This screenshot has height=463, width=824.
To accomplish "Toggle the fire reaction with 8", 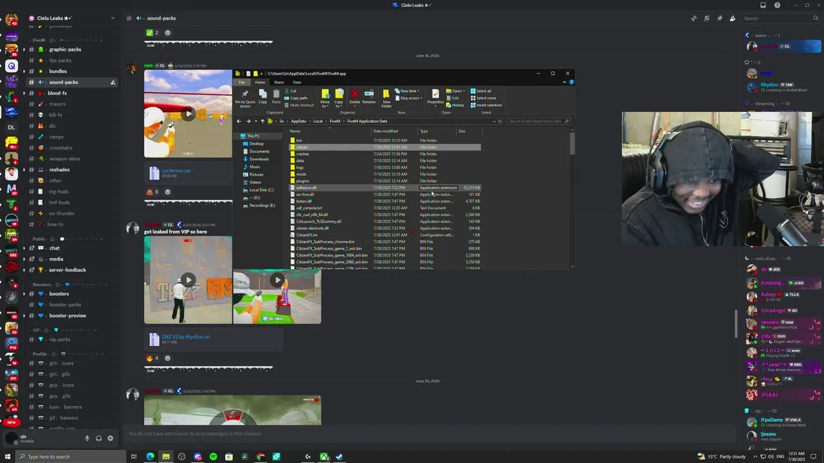I will 153,192.
